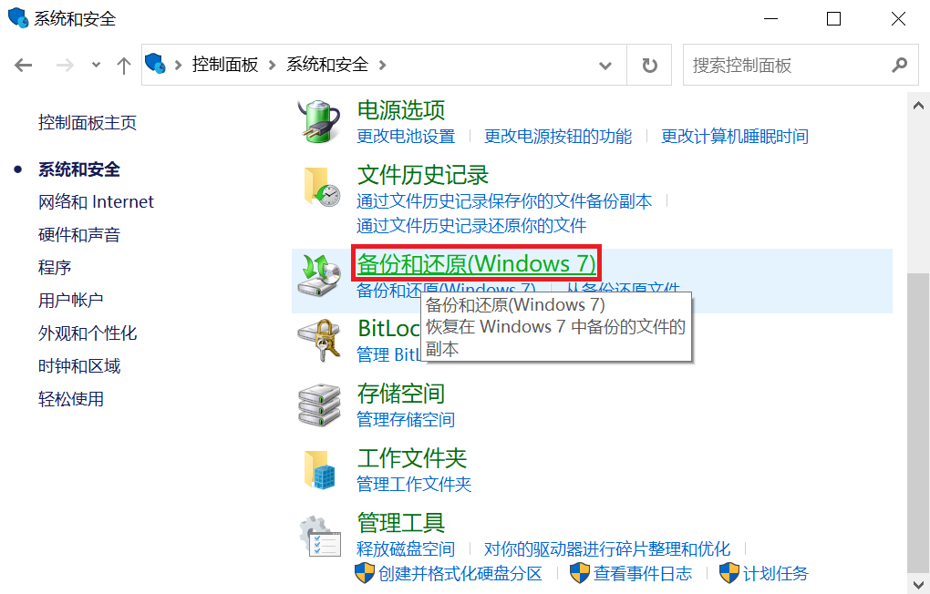Expand the address bar history dropdown
Viewport: 930px width, 594px height.
pyautogui.click(x=605, y=66)
